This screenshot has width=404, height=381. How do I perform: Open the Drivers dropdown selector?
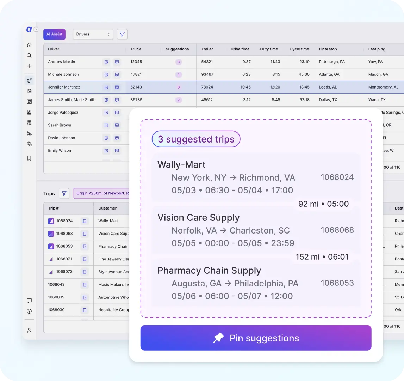click(93, 34)
